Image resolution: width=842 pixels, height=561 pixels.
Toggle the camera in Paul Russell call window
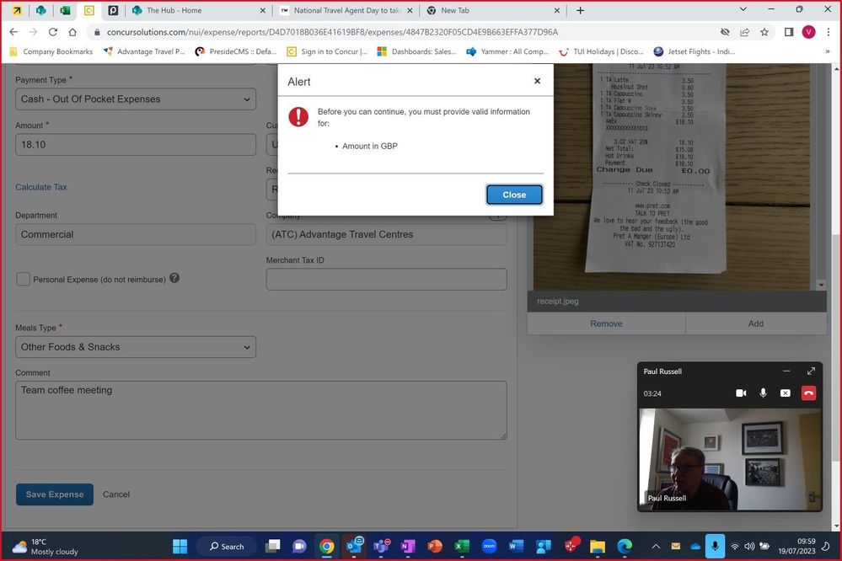(741, 393)
